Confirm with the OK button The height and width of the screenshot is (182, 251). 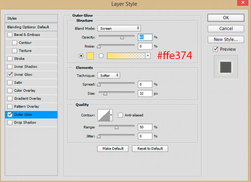pyautogui.click(x=226, y=17)
